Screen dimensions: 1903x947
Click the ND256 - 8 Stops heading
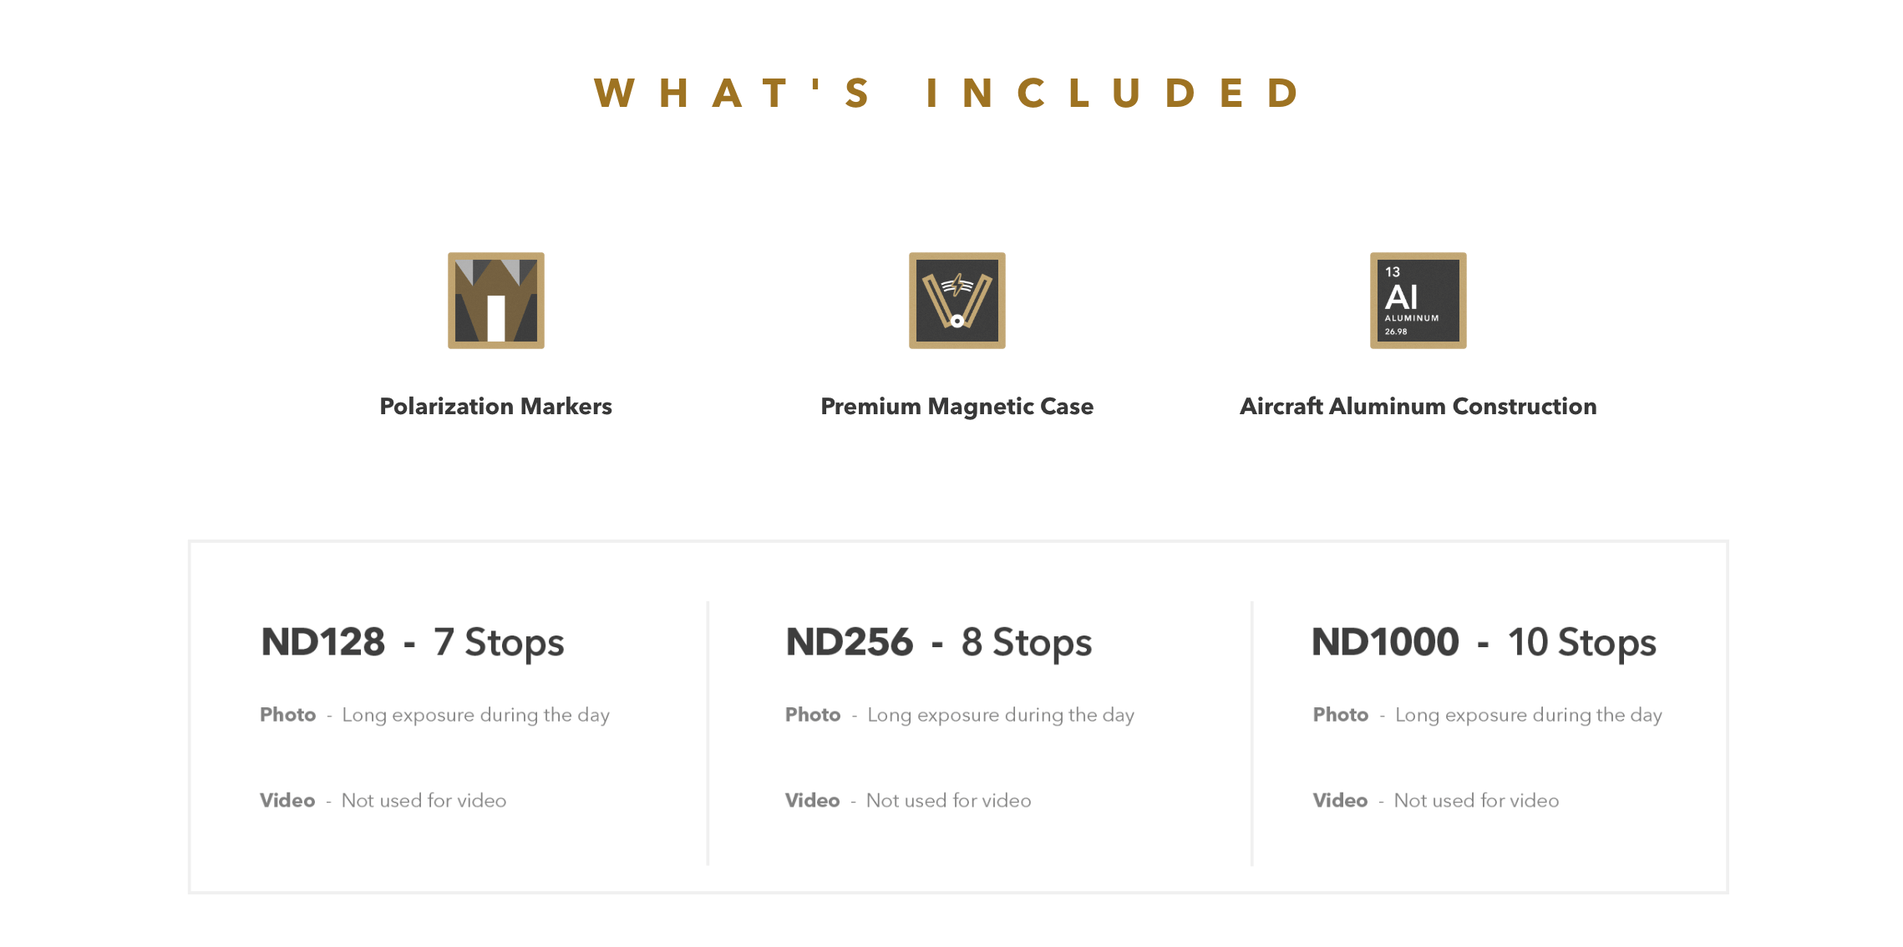click(938, 642)
